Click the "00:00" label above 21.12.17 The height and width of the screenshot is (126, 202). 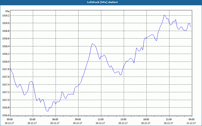tap(192, 119)
